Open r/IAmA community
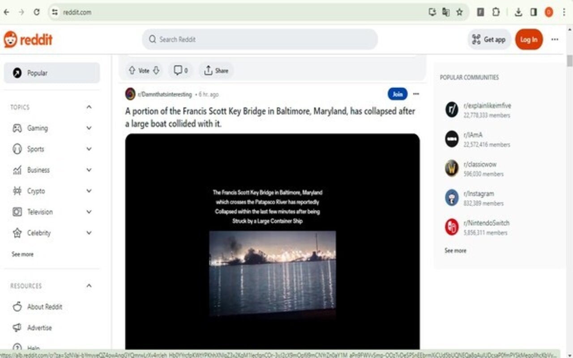Viewport: 573px width, 358px height. coord(473,135)
